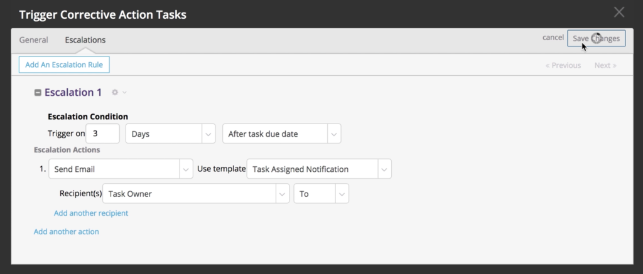
Task: Go to the Next page link
Action: pos(605,65)
